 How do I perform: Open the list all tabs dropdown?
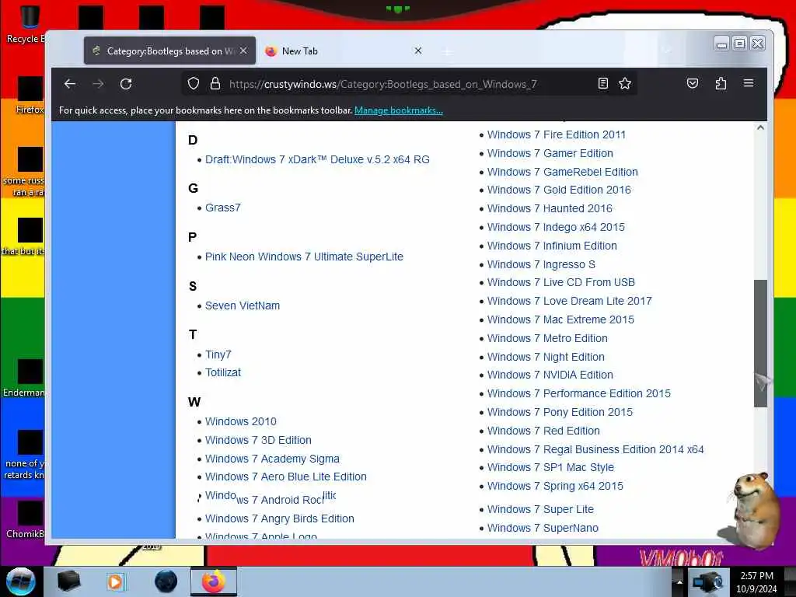coord(666,51)
